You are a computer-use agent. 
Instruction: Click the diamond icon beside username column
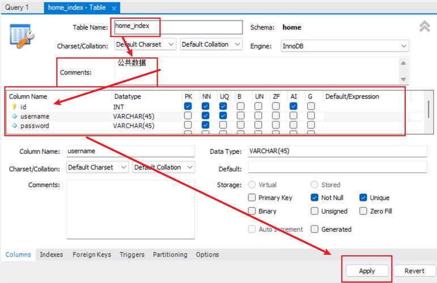tap(14, 116)
